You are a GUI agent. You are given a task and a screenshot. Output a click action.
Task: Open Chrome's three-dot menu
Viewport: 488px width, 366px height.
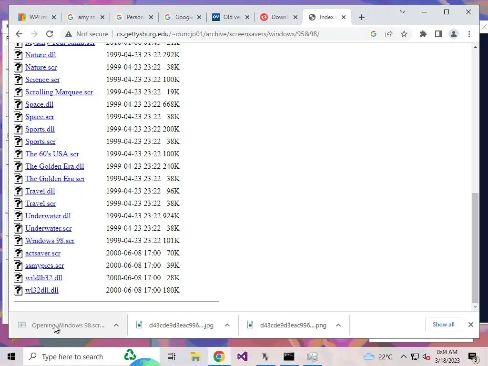tap(469, 34)
